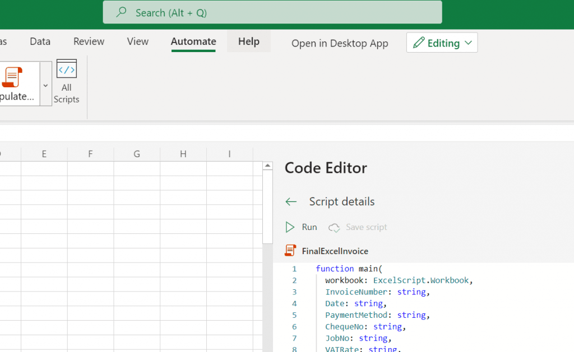
Task: Expand the script gallery dropdown arrow
Action: [x=45, y=85]
